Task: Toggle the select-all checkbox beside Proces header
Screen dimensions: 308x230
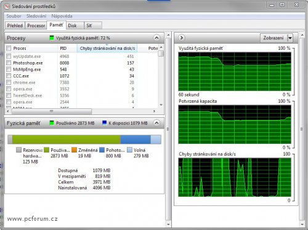Action: point(9,49)
